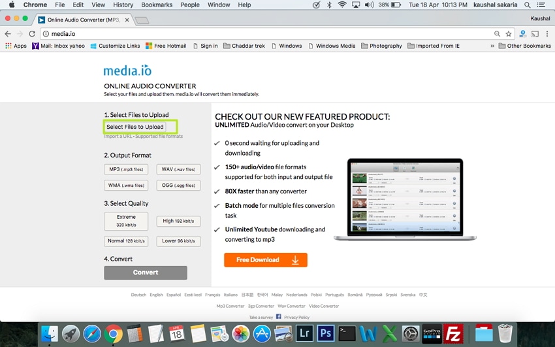
Task: Click the zoom magnifier icon in address bar
Action: coord(498,34)
